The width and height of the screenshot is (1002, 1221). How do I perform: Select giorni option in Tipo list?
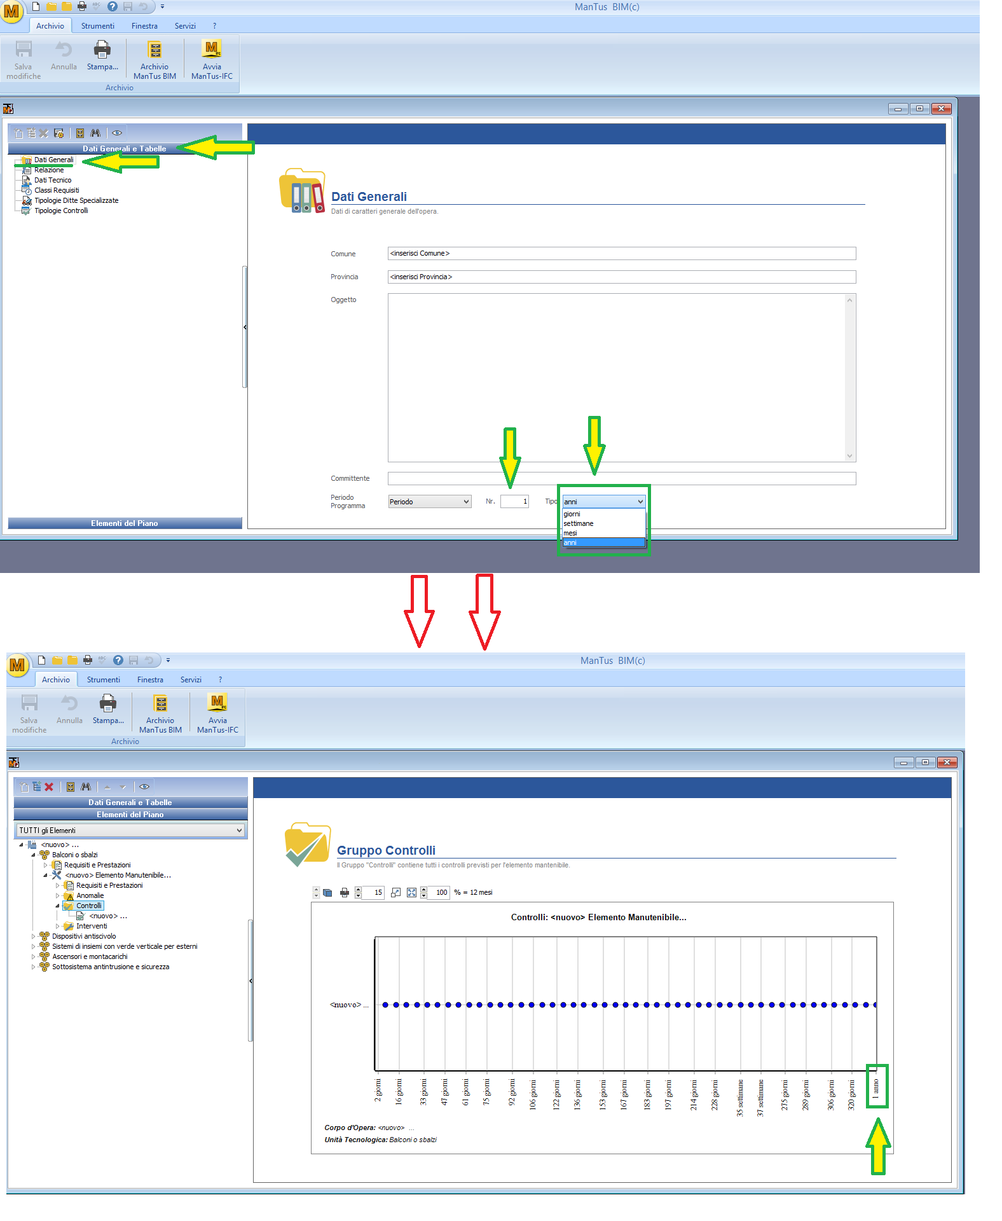[x=603, y=514]
